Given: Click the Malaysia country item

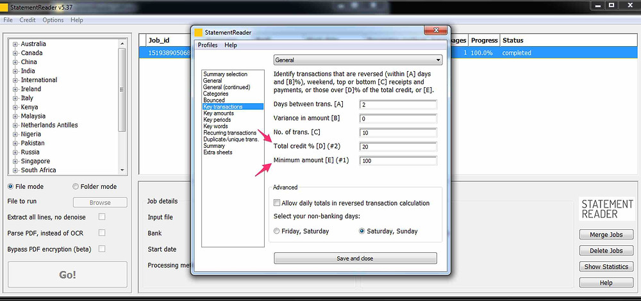Looking at the screenshot, I should [33, 116].
